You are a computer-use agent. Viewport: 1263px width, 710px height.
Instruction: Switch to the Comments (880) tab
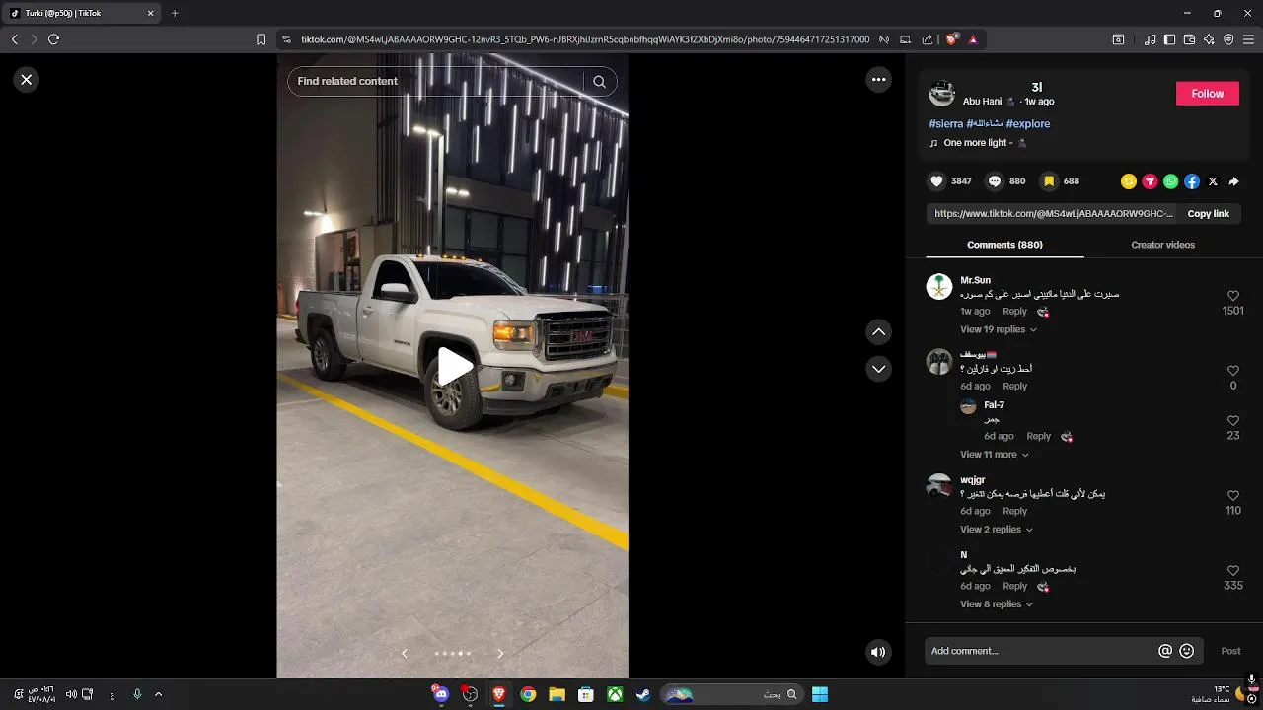tap(1004, 245)
